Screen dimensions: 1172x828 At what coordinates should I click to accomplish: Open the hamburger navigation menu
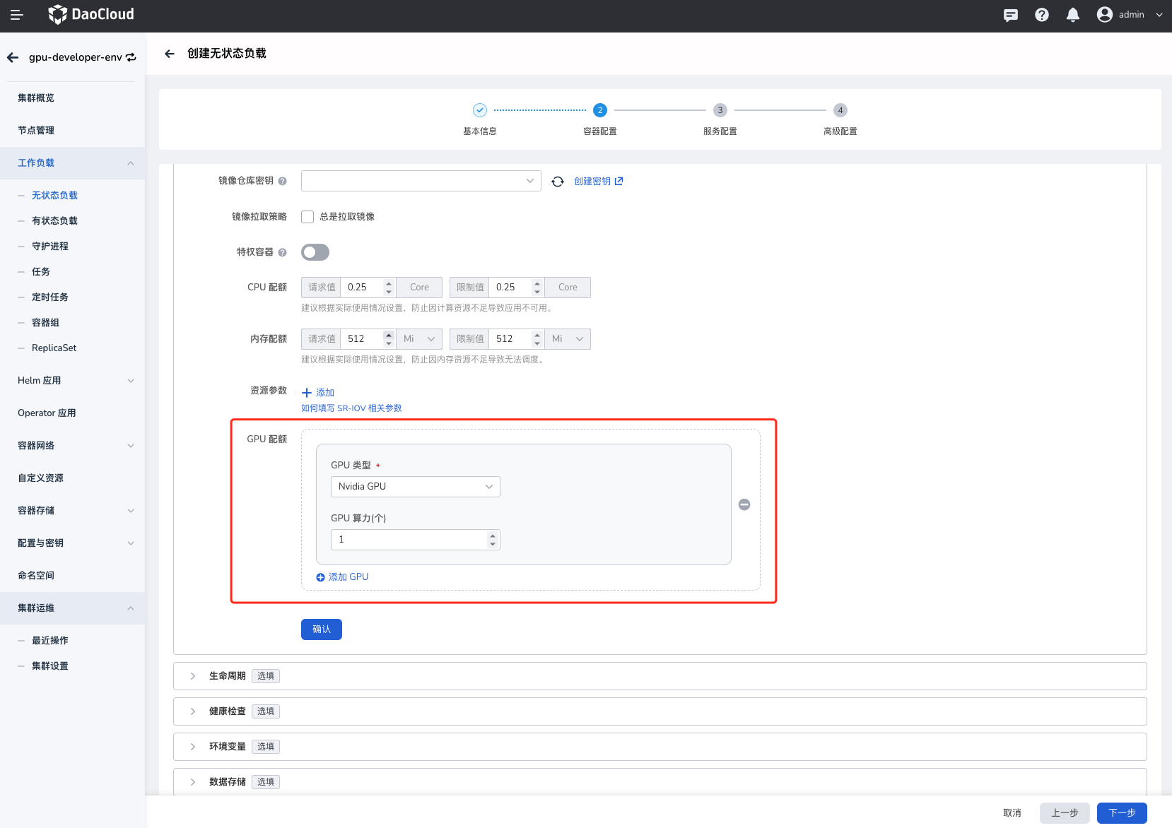tap(16, 15)
